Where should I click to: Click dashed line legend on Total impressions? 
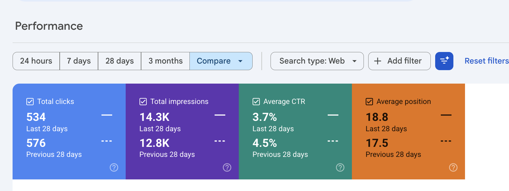click(220, 141)
